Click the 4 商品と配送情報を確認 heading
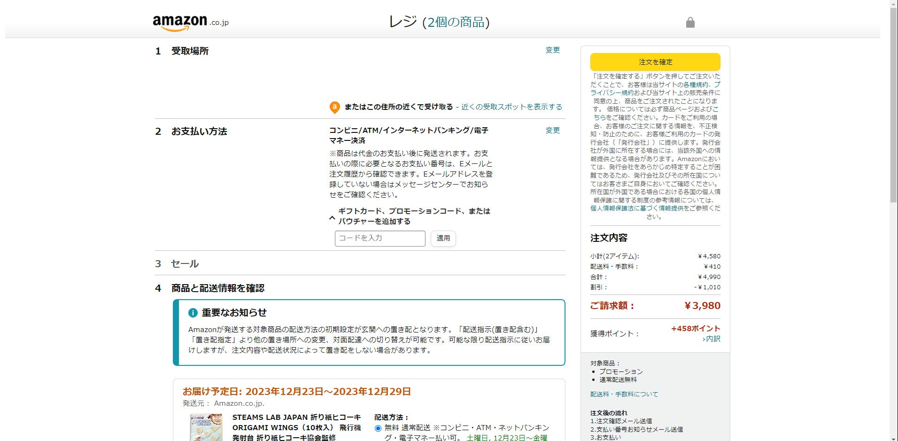Image resolution: width=898 pixels, height=441 pixels. coord(210,288)
